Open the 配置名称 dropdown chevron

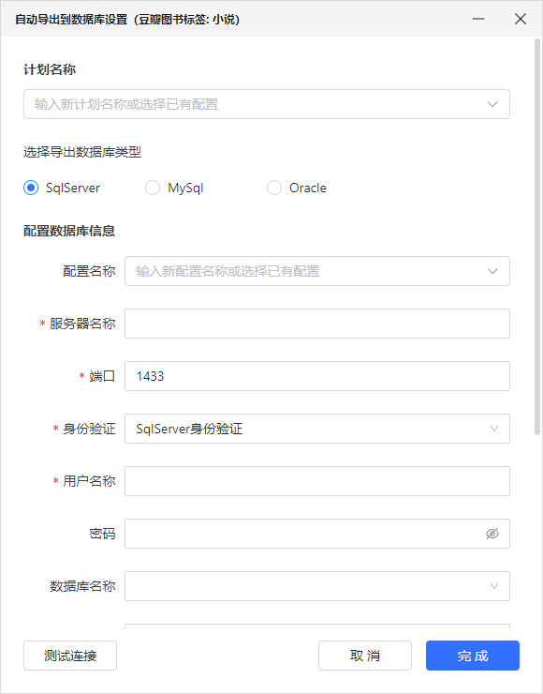tap(492, 271)
